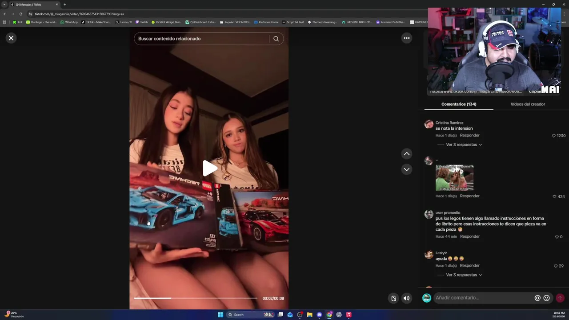Reply to Cristina Ramirez's comment via Responder
Viewport: 569px width, 320px height.
[470, 135]
